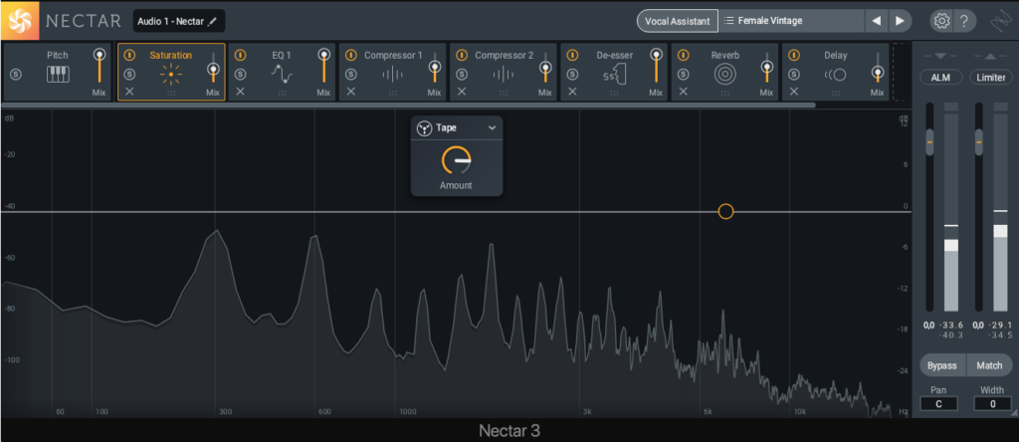
Task: Click the -29.1 output level readout
Action: tap(1001, 325)
